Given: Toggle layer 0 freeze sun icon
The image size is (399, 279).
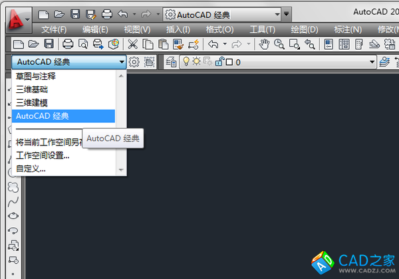Looking at the screenshot, I should click(196, 61).
